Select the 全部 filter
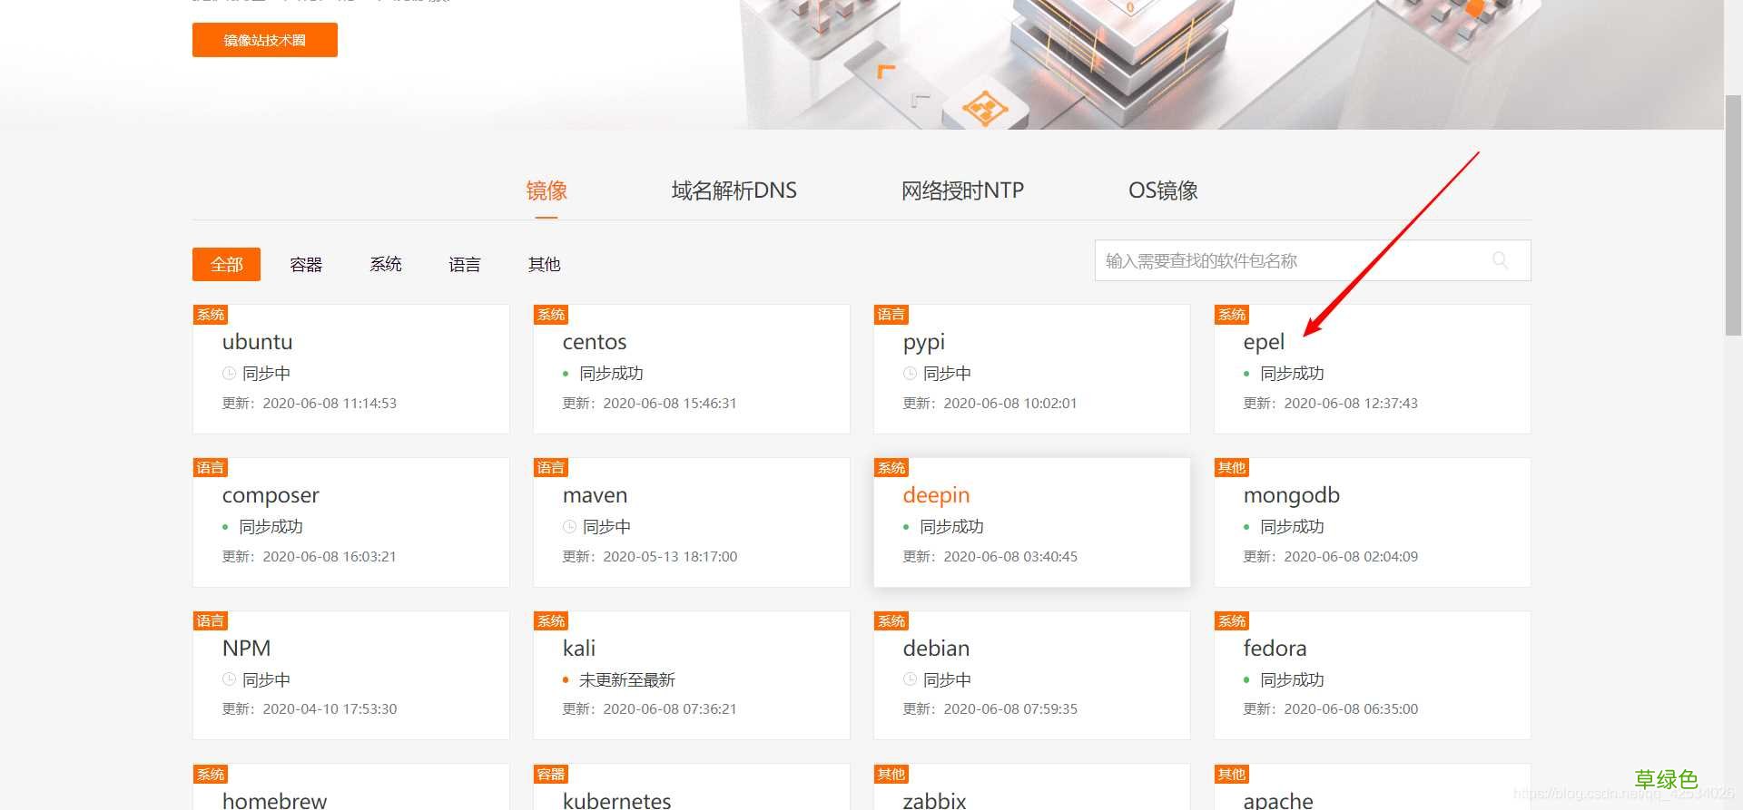Viewport: 1743px width, 810px height. tap(226, 264)
